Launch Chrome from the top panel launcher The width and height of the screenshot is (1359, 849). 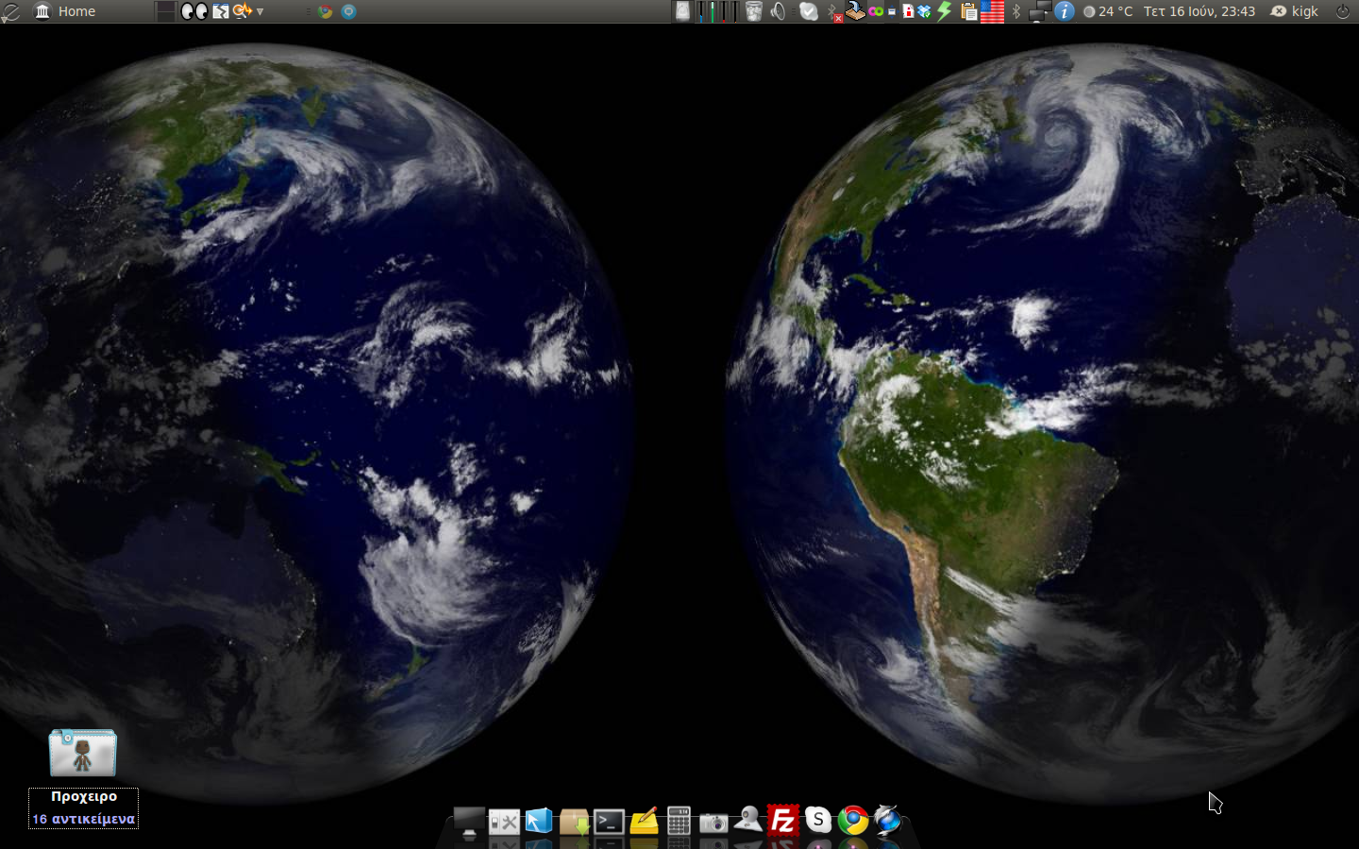click(x=326, y=11)
